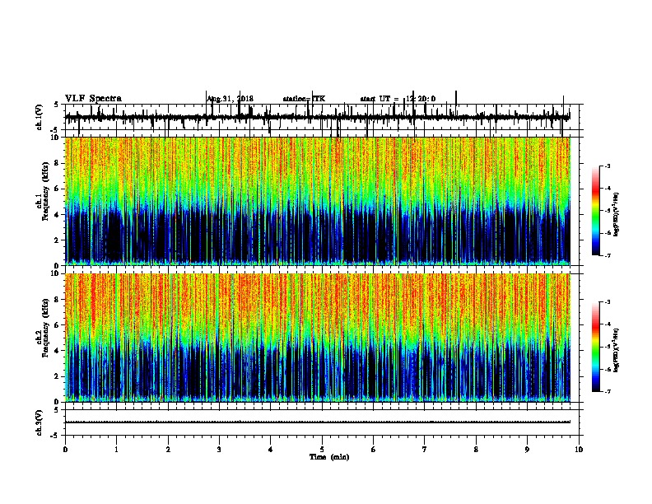Screen dimensions: 652x504
Task: Click time axis tick label "3"
Action: 219,450
